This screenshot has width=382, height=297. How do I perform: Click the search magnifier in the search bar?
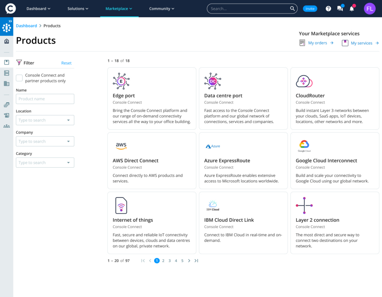click(292, 8)
